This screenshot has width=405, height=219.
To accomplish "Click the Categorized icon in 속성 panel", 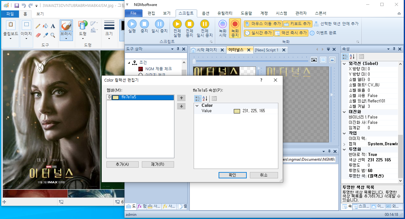I will [345, 57].
